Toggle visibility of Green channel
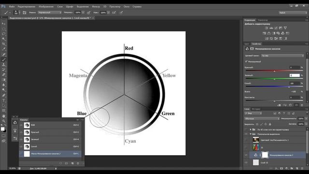309x174 pixels. 21,140
